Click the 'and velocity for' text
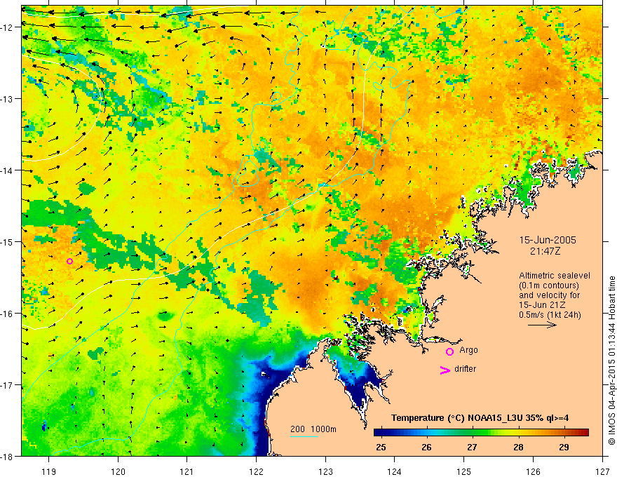The width and height of the screenshot is (617, 477). 549,295
